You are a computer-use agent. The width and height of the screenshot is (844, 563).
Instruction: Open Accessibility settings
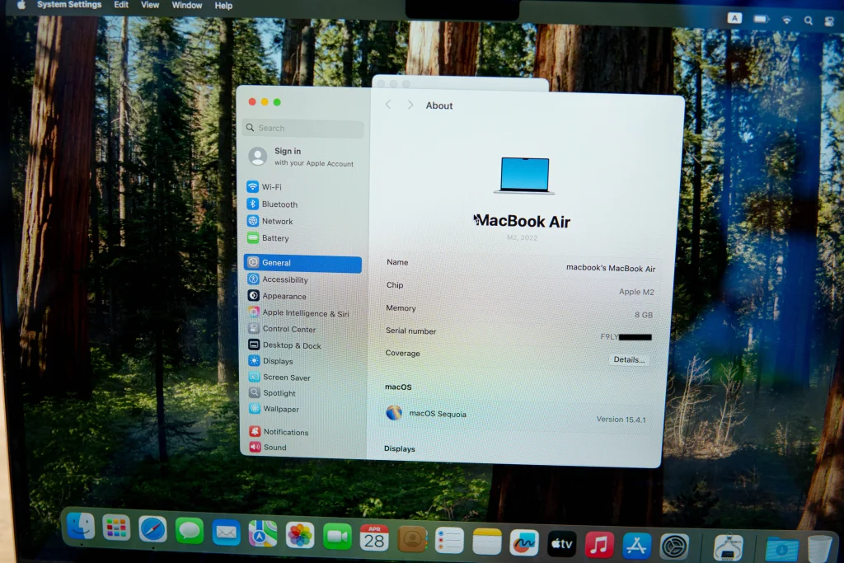tap(284, 279)
